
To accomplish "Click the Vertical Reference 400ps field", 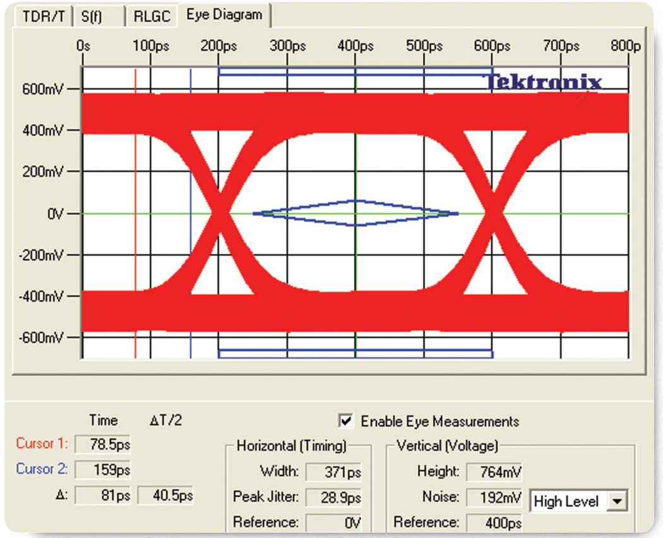I will pyautogui.click(x=494, y=523).
